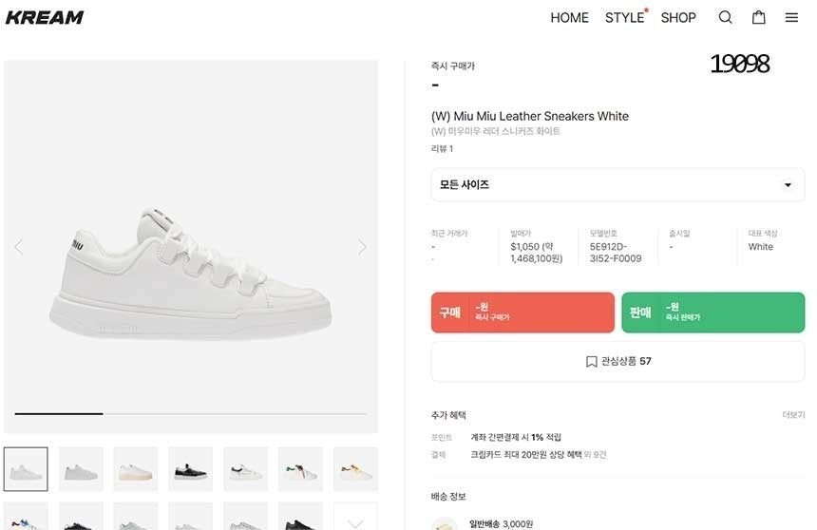Click the bookmark icon for 관심상품
This screenshot has height=530, width=817.
[x=591, y=361]
